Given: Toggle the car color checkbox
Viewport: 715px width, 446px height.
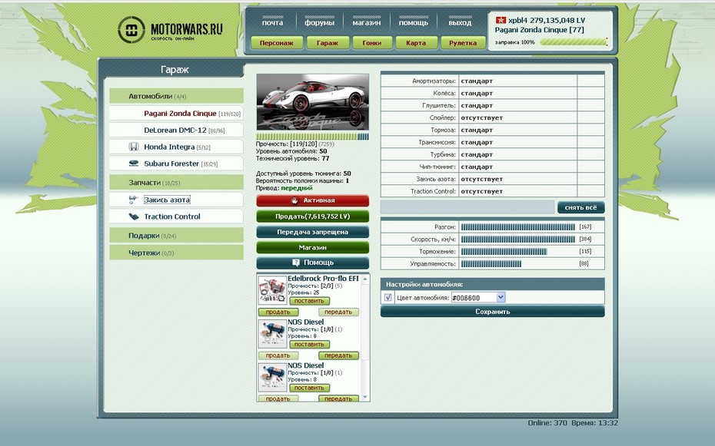Looking at the screenshot, I should point(388,298).
